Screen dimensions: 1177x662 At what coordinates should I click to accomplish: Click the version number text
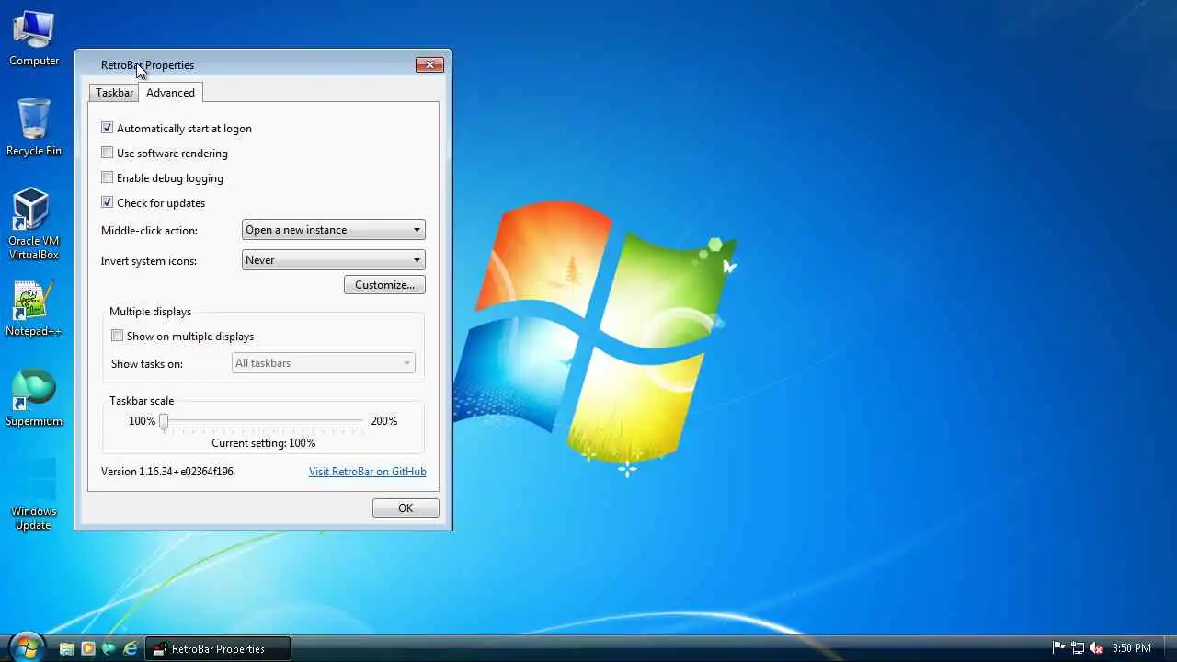(x=167, y=472)
